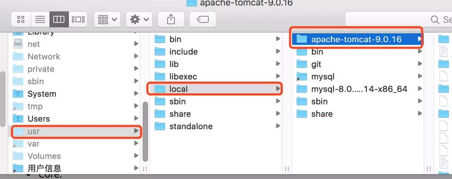Select the standalone folder
Viewport: 452px width, 179px height.
[x=216, y=126]
